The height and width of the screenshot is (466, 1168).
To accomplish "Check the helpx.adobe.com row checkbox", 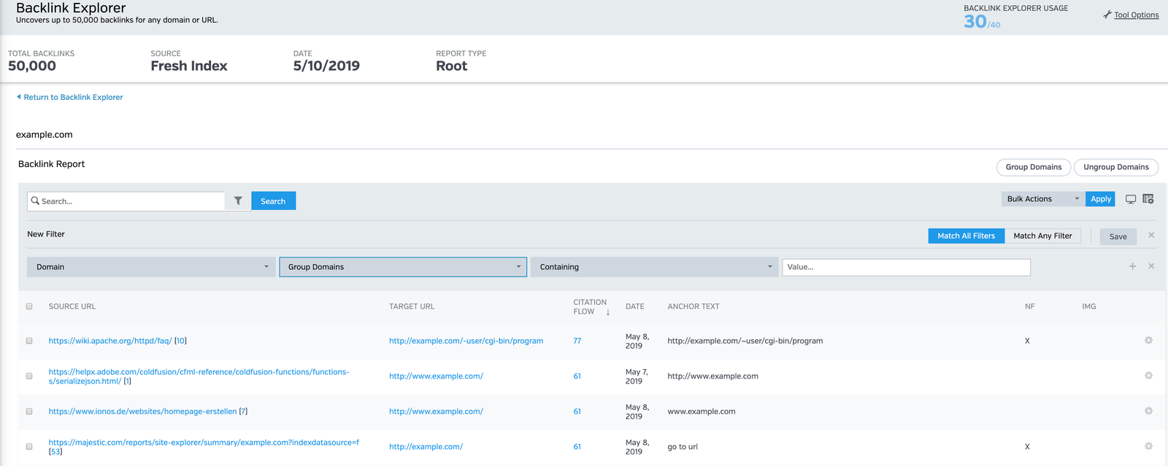I will click(x=29, y=376).
